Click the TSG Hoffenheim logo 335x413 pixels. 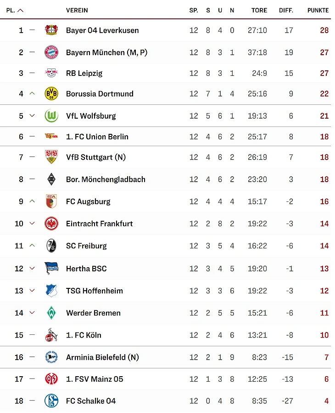point(51,291)
